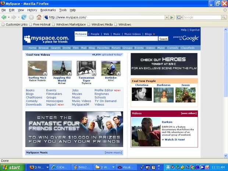
Task: Select the Music Videos search tab
Action: coord(132,34)
